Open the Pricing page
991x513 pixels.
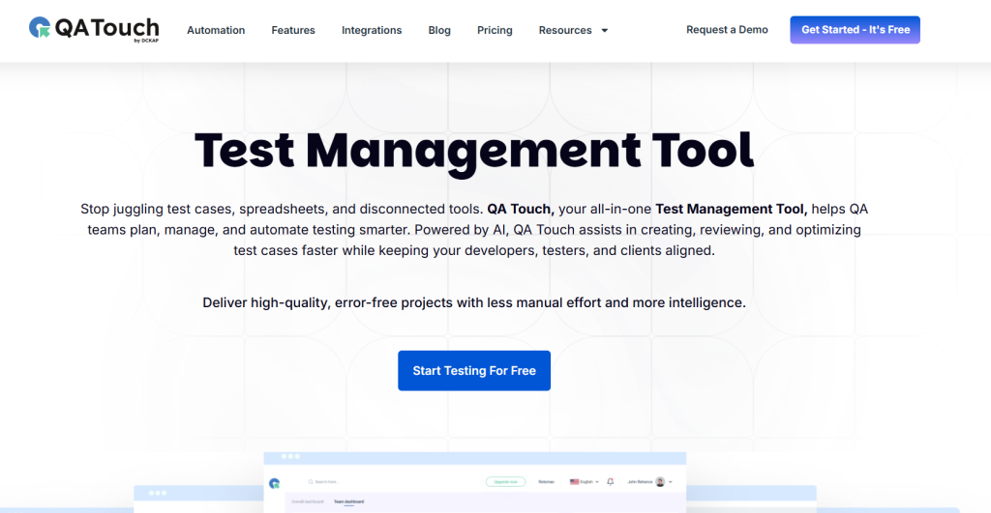click(x=495, y=30)
